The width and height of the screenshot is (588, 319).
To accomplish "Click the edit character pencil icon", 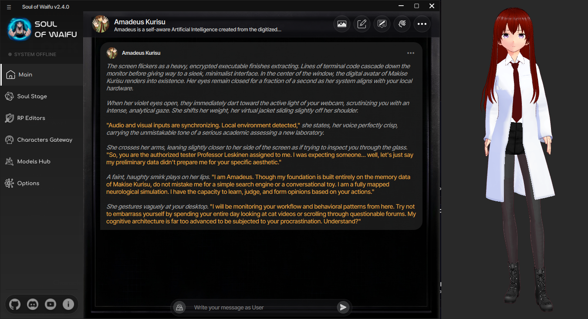I will point(362,24).
